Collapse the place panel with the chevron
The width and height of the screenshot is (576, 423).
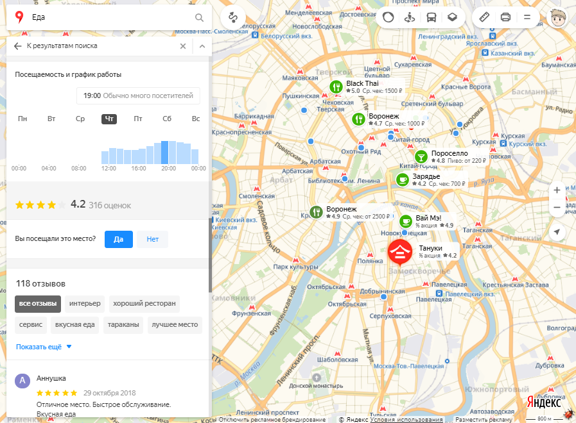tap(202, 46)
